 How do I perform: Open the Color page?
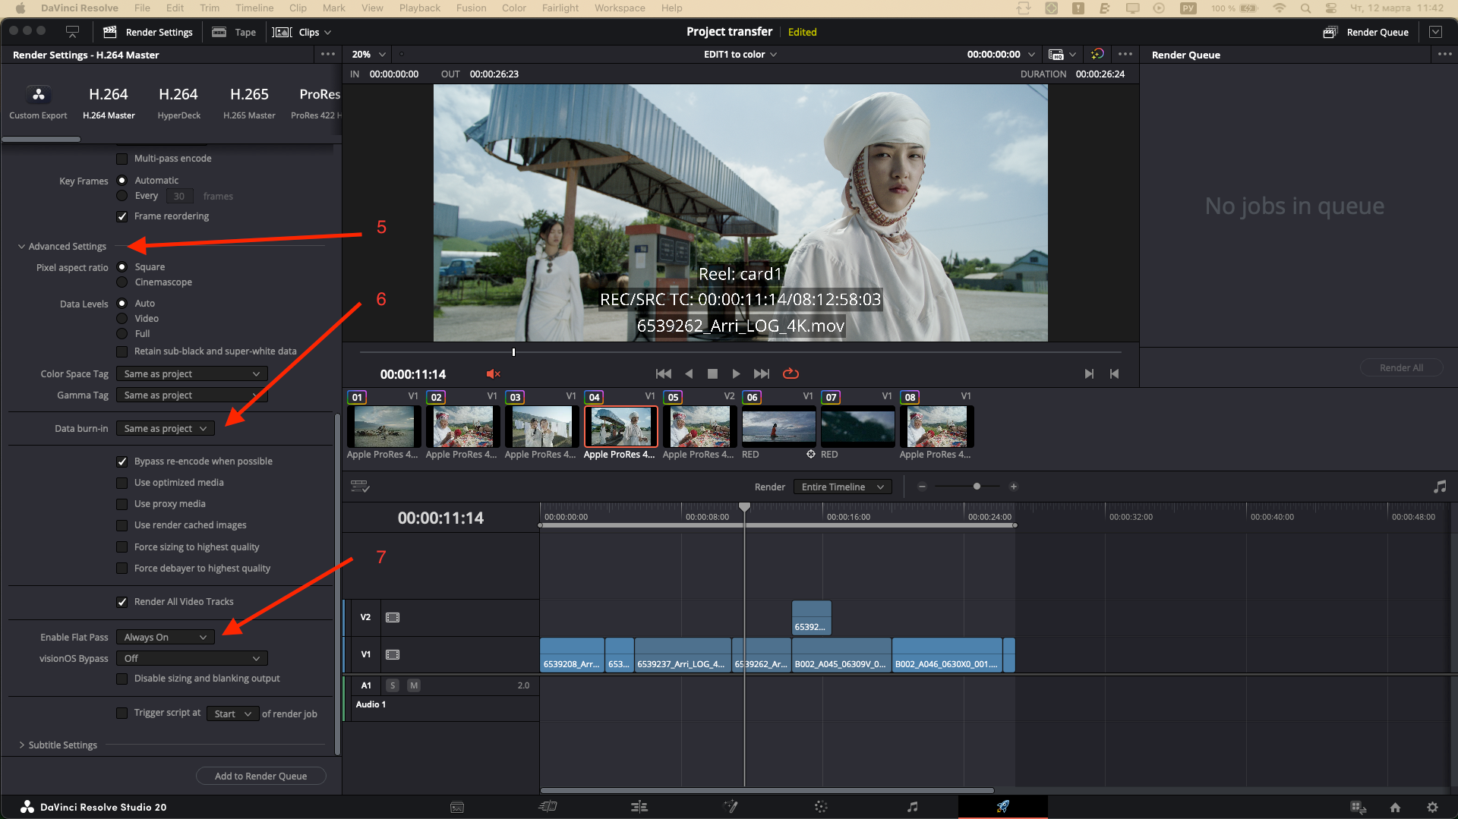point(821,807)
